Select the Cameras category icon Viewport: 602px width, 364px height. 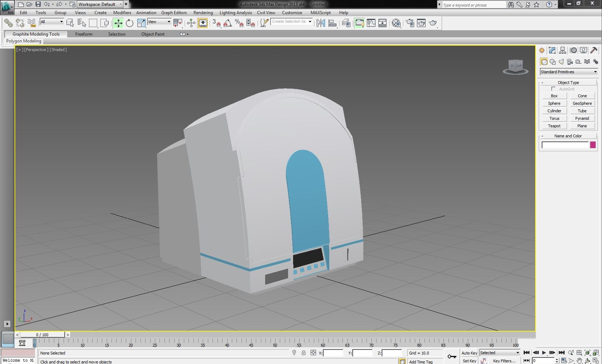click(x=570, y=62)
